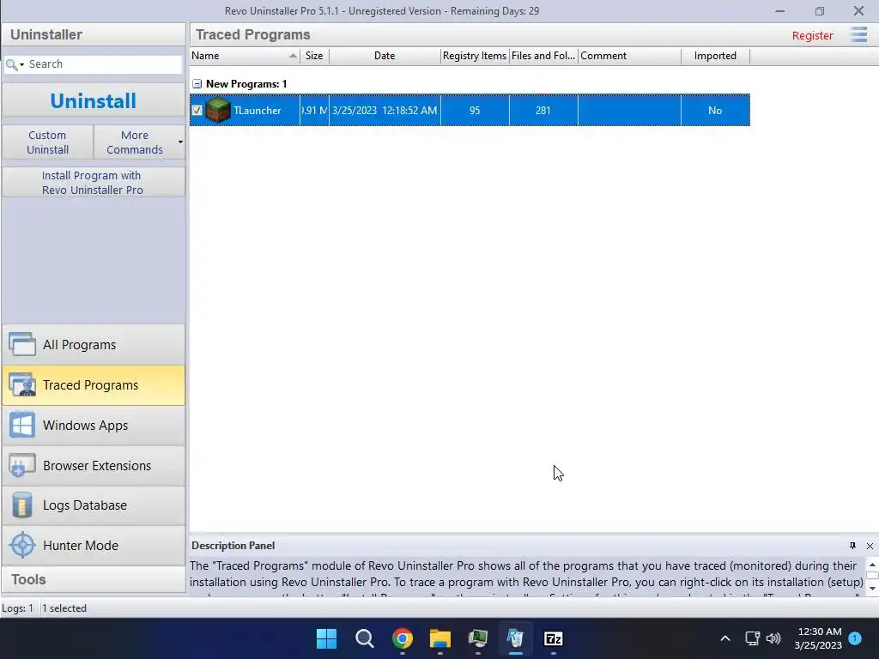Open Windows Apps section

coord(93,426)
